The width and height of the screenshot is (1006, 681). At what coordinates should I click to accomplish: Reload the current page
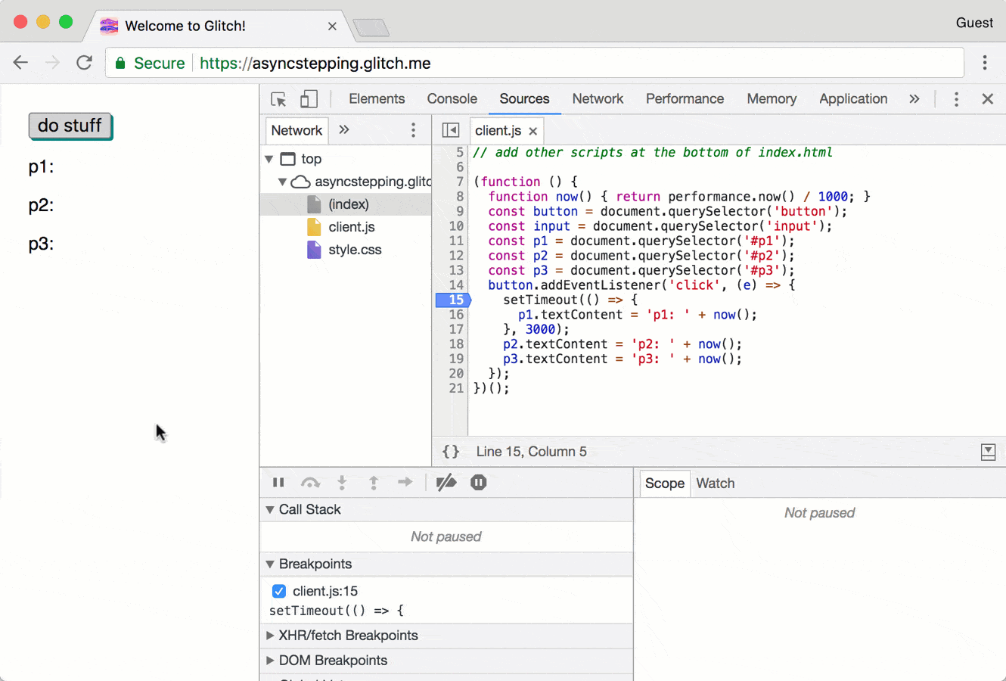tap(84, 62)
